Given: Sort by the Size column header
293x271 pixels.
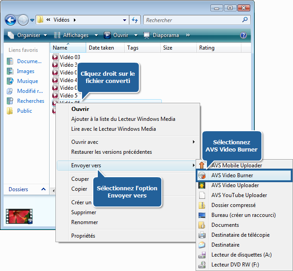Looking at the screenshot, I should [x=178, y=48].
